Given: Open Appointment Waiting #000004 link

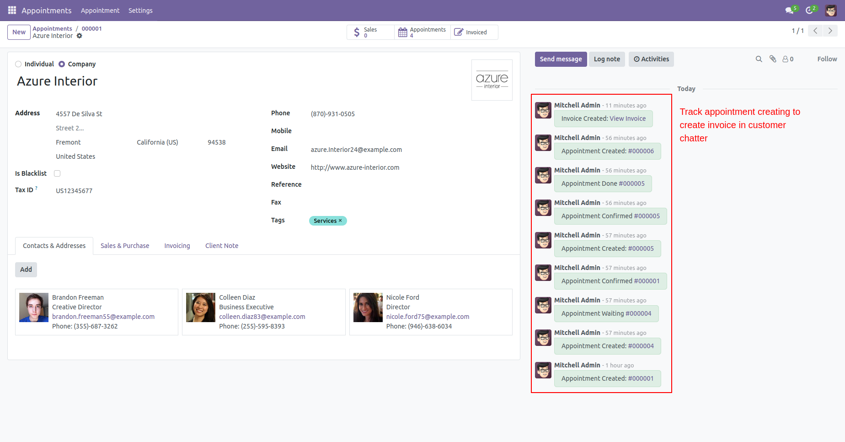Looking at the screenshot, I should pyautogui.click(x=638, y=313).
